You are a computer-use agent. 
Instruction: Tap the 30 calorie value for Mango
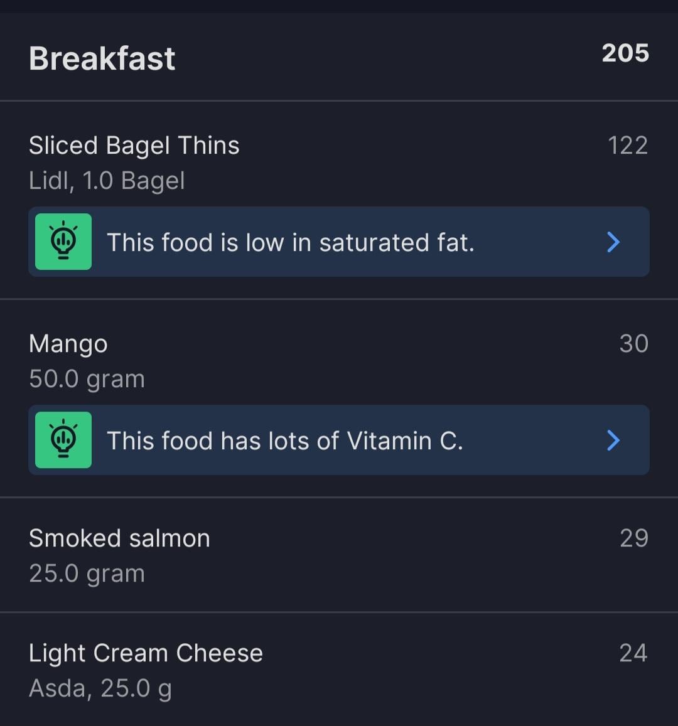(633, 344)
